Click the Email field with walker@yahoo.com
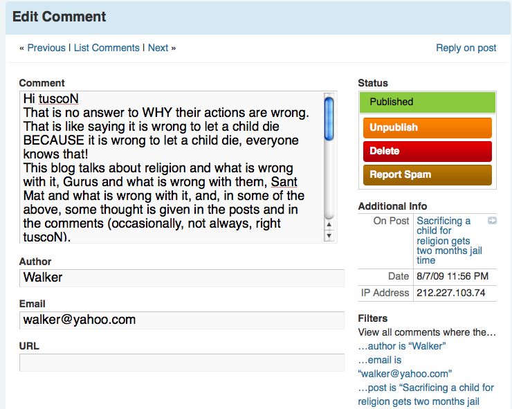 [x=181, y=320]
